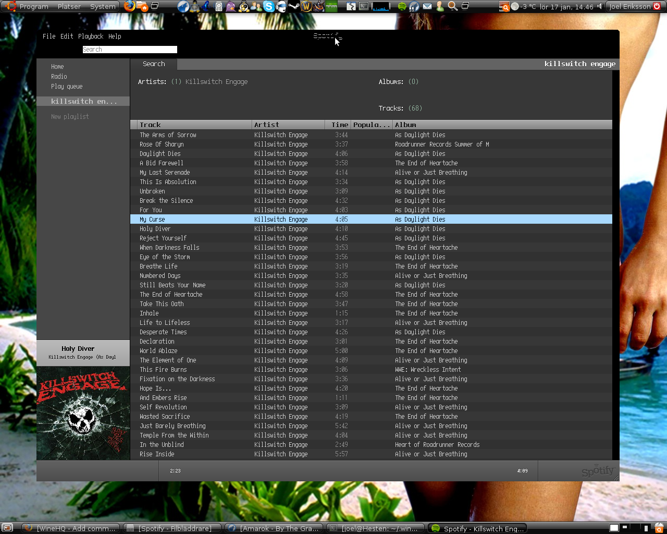Viewport: 667px width, 534px height.
Task: Launch Skype from the top panel
Action: pos(269,6)
